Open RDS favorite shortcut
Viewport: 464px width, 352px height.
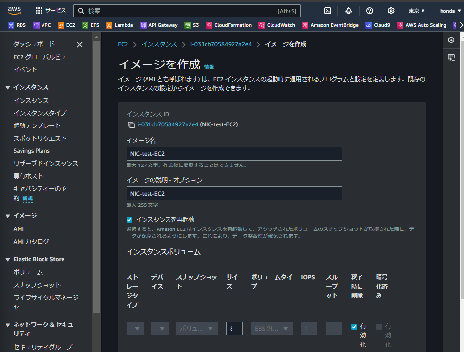[17, 25]
